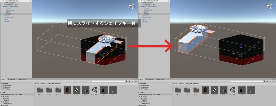Screen dimensions: 276x106
Task: Open create asset dropdown in left Project panel
Action: [1, 81]
